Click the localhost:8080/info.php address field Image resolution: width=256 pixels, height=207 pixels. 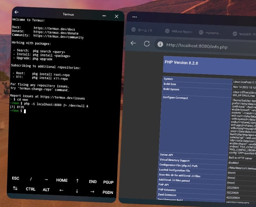click(x=197, y=46)
